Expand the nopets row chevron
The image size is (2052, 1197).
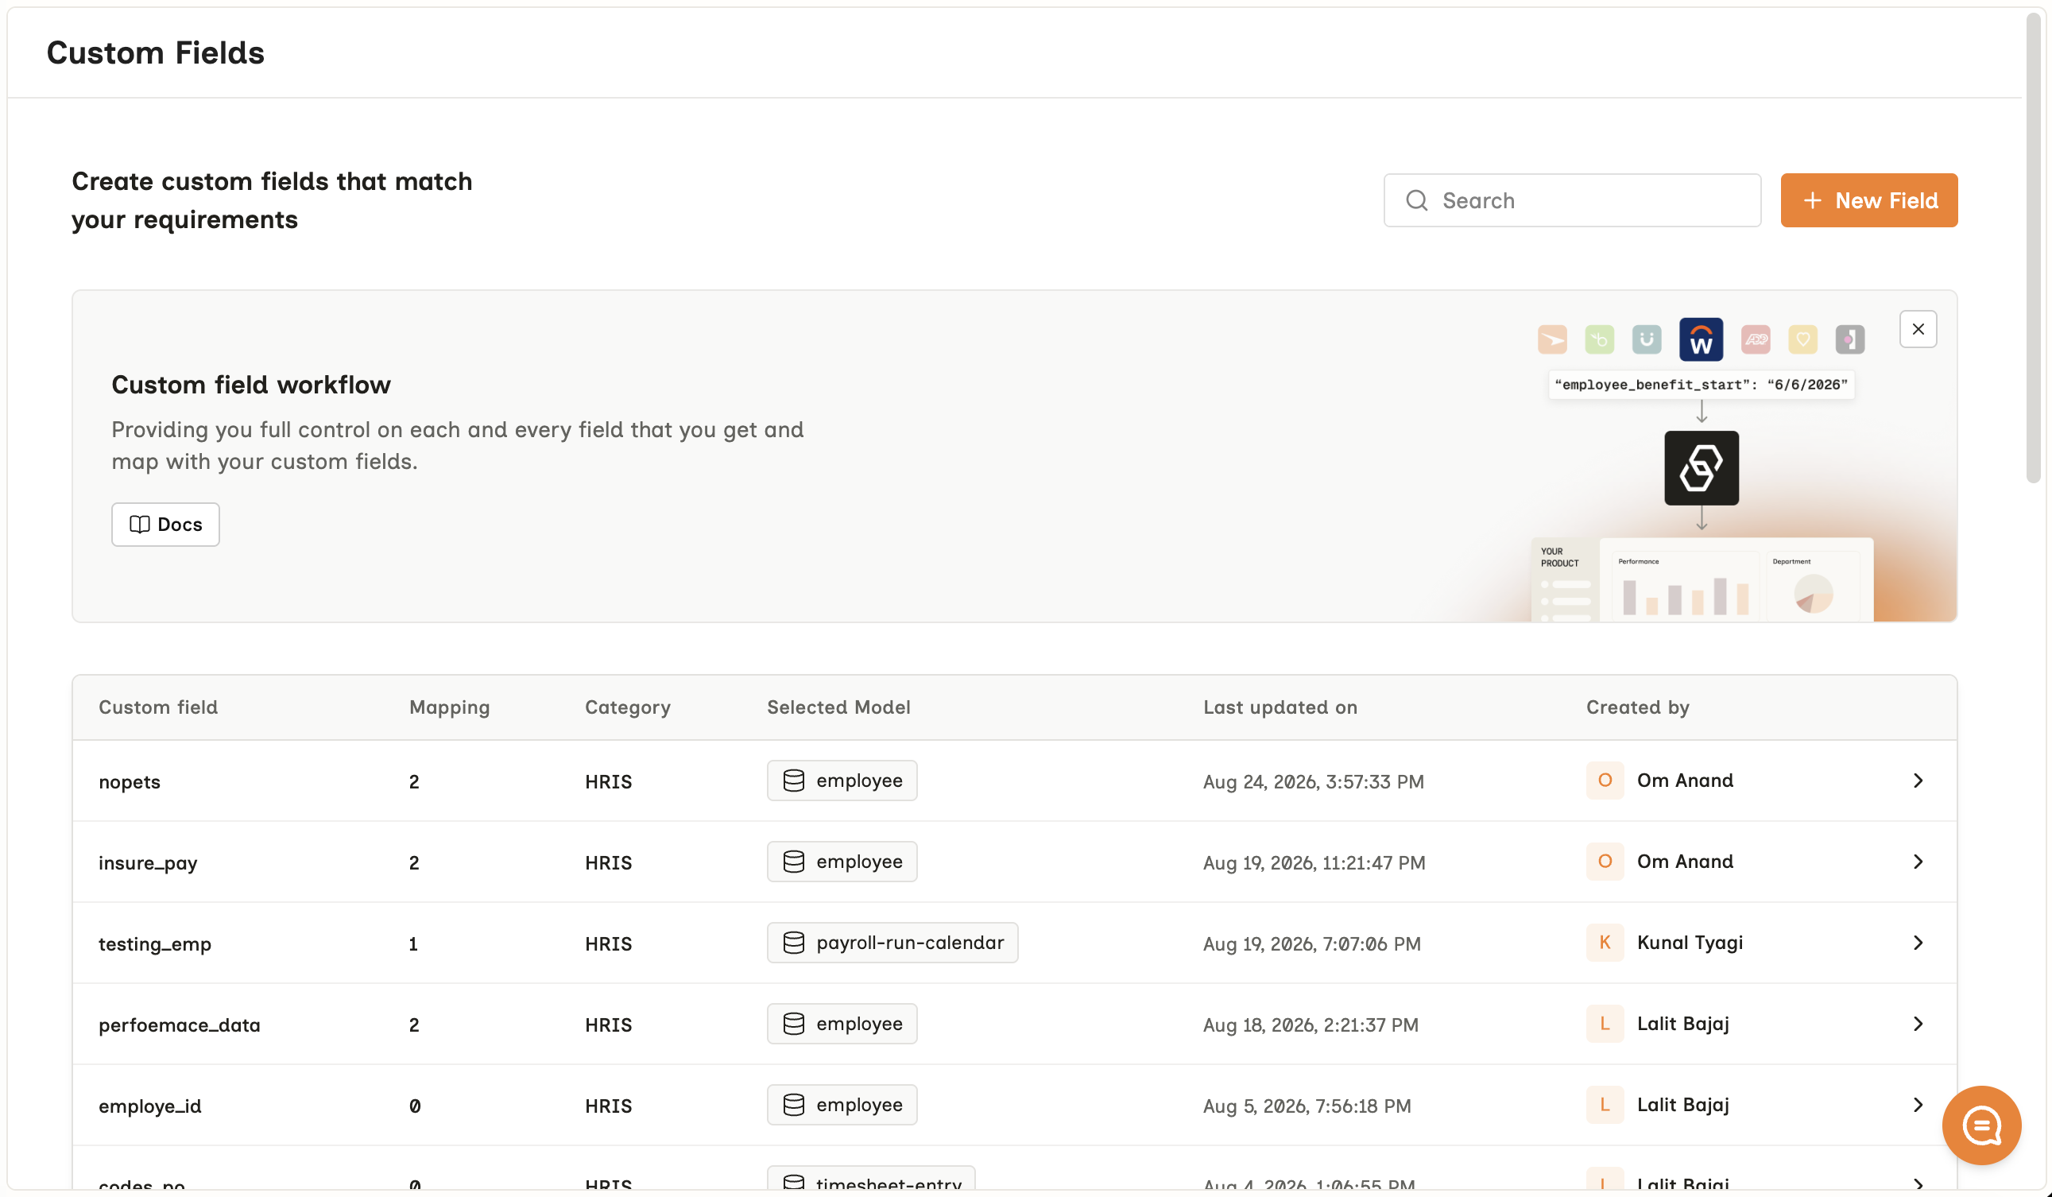(x=1918, y=781)
